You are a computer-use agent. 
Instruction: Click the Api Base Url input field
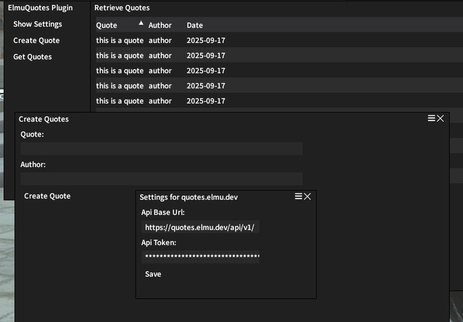pyautogui.click(x=201, y=228)
